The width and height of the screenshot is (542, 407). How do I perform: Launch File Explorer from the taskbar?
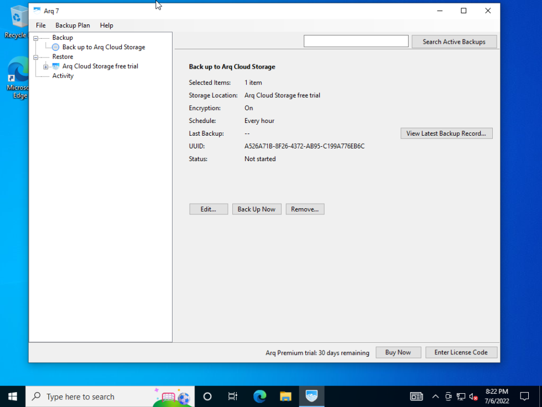pos(285,396)
